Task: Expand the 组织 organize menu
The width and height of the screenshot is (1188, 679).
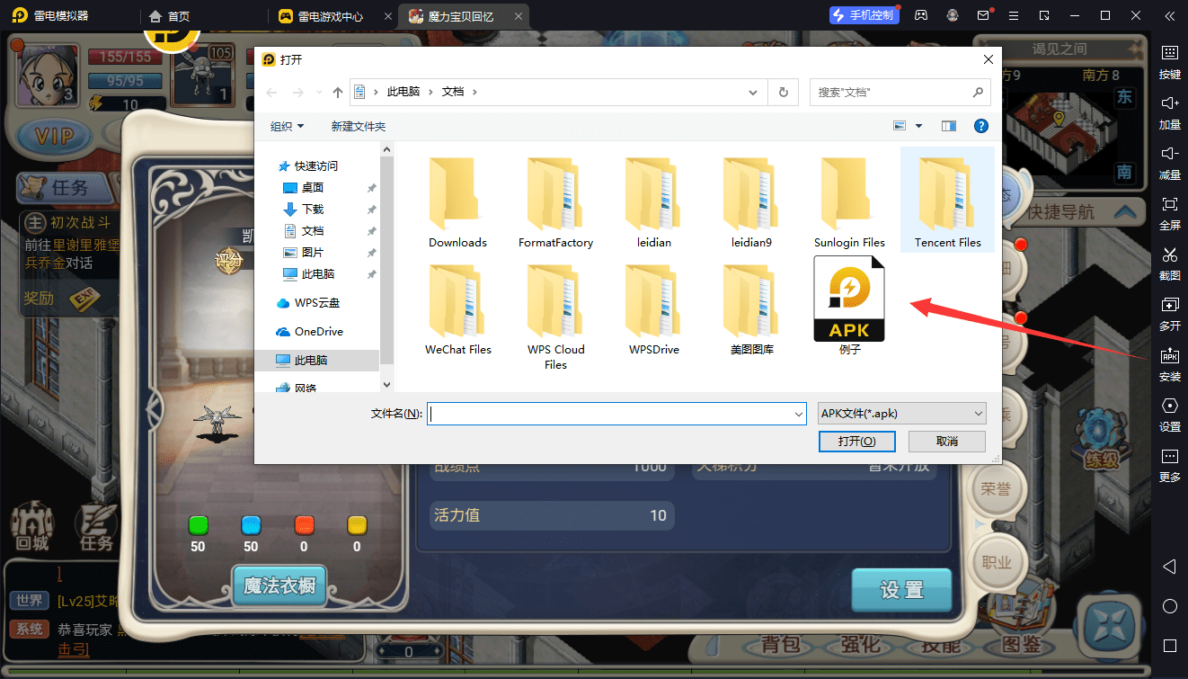Action: [288, 127]
